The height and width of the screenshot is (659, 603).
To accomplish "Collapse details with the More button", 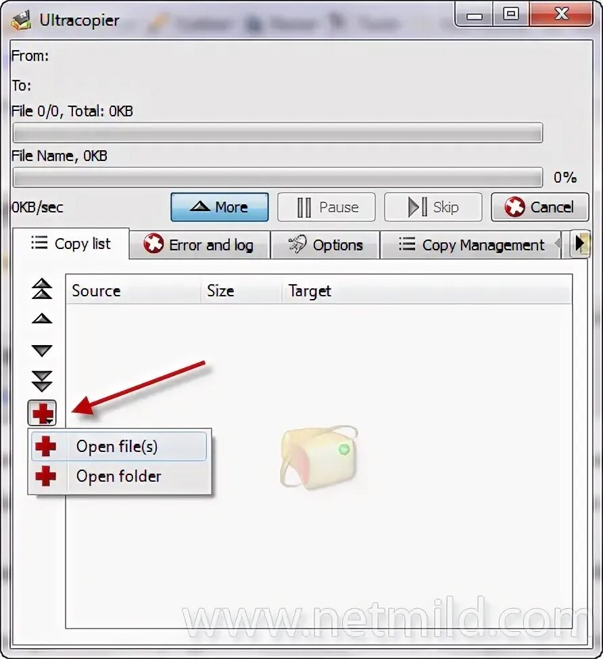I will point(220,207).
